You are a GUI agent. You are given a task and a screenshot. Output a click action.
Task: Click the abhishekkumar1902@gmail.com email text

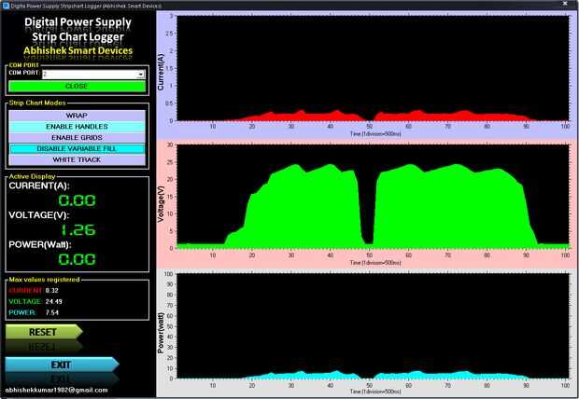[x=56, y=391]
